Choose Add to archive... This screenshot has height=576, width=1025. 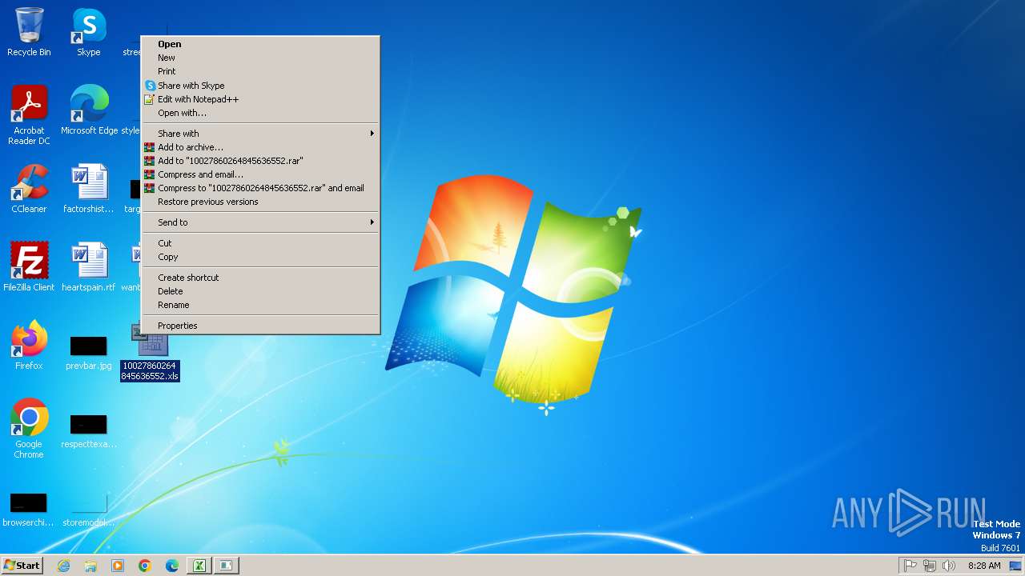point(260,147)
